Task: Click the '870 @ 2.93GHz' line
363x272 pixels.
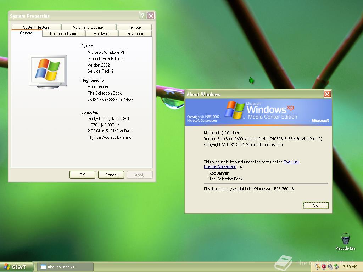Action: (105, 125)
